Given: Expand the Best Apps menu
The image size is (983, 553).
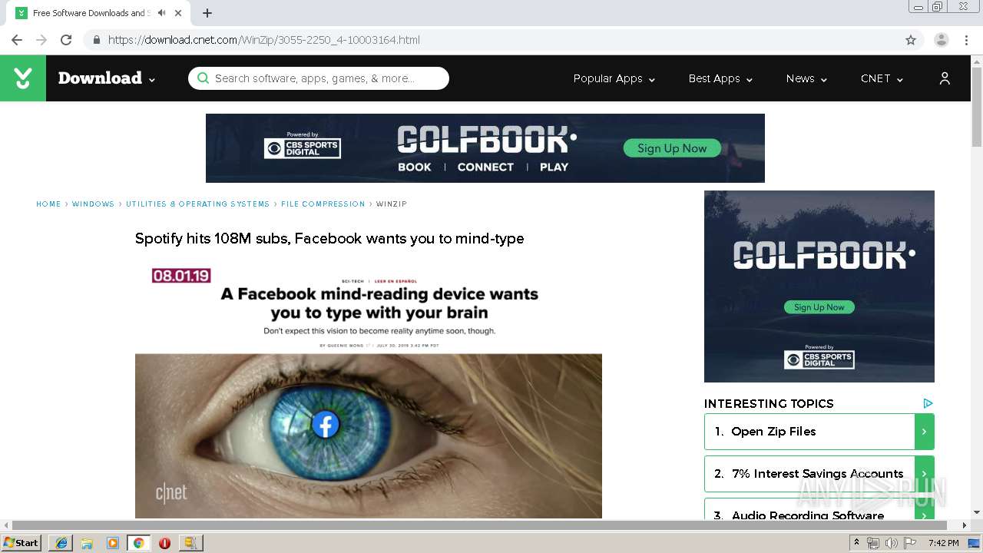Looking at the screenshot, I should pyautogui.click(x=720, y=78).
